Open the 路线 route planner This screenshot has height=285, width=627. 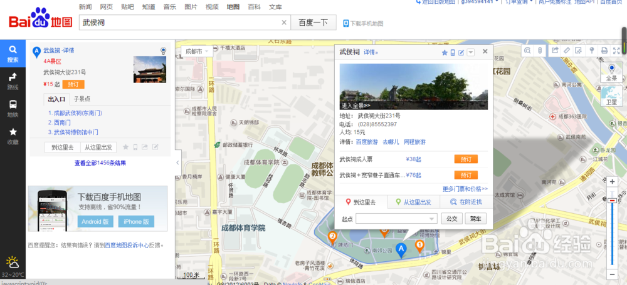13,81
